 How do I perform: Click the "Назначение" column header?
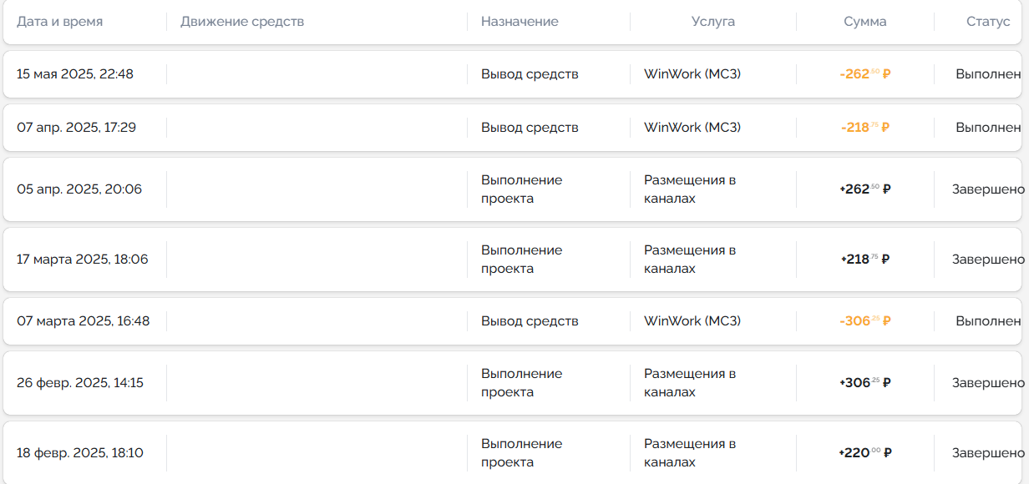coord(520,22)
